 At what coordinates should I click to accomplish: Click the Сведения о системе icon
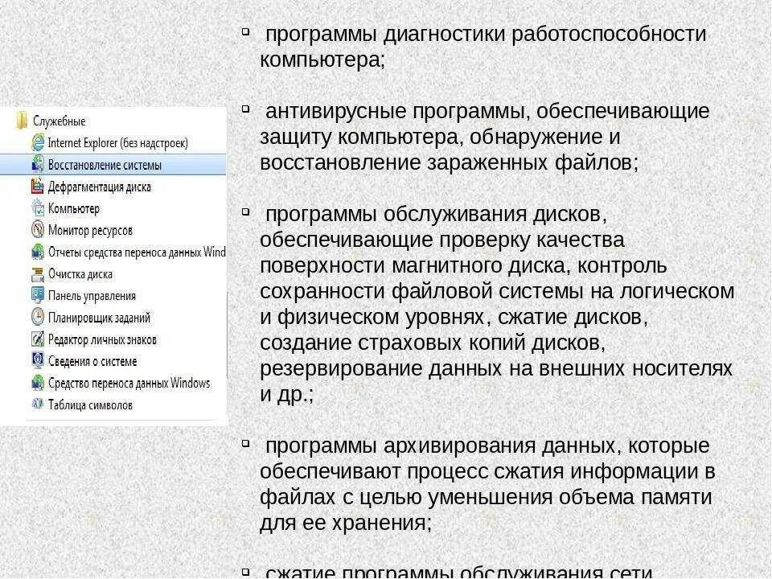point(38,361)
